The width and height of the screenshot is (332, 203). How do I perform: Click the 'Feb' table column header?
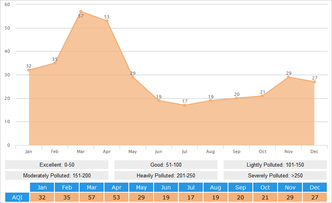click(67, 187)
